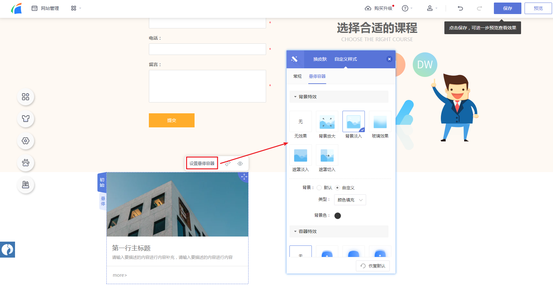The width and height of the screenshot is (553, 286).
Task: Click the 第一行主标题 heading text
Action: [131, 248]
